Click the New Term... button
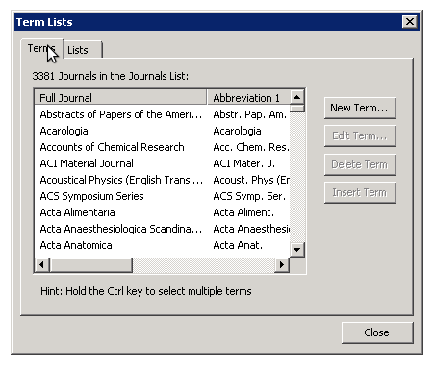 tap(360, 109)
